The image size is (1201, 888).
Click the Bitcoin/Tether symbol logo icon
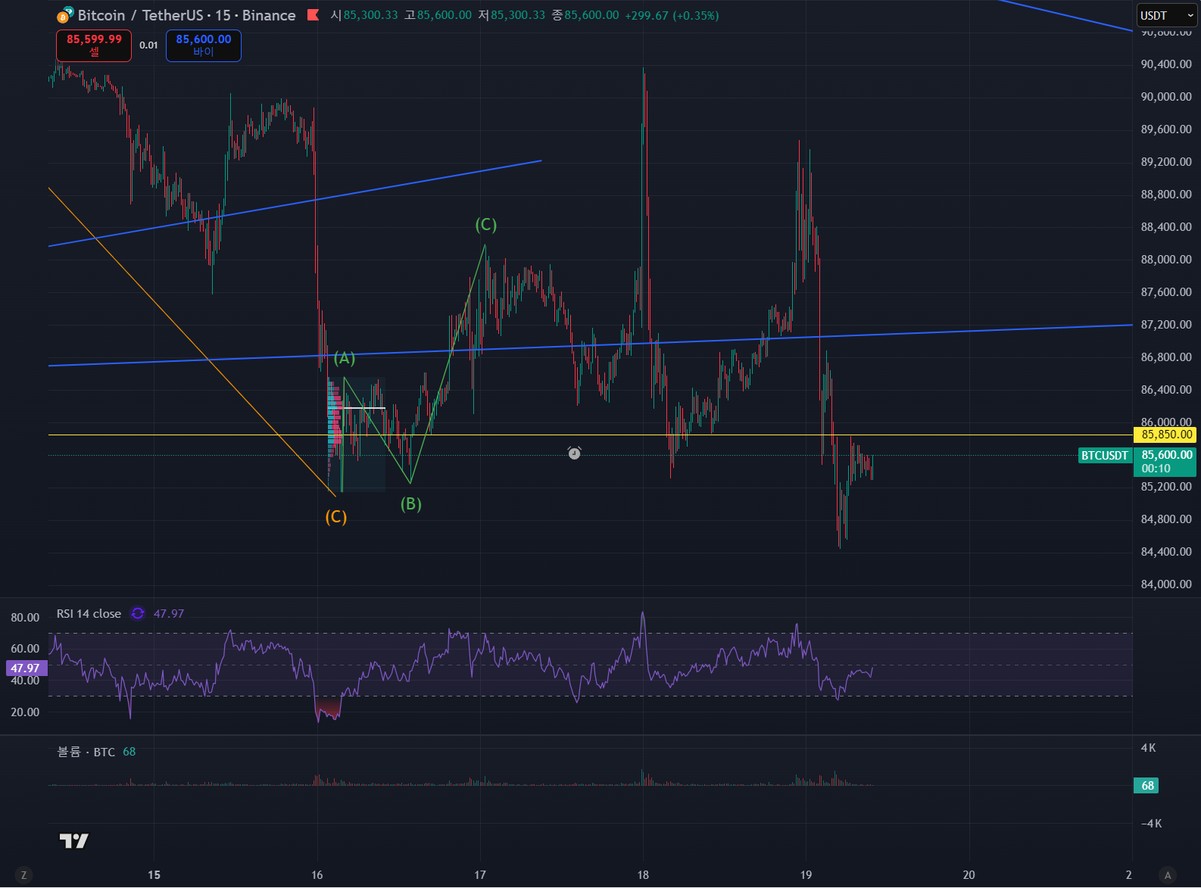[66, 14]
